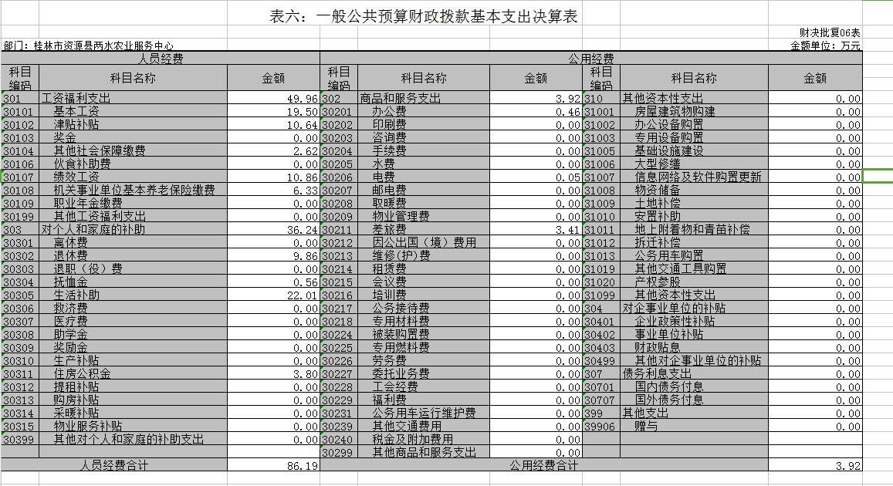Click the title 表六：一般公共预算财政拨款基本支出决算表
The width and height of the screenshot is (893, 486).
pyautogui.click(x=435, y=16)
